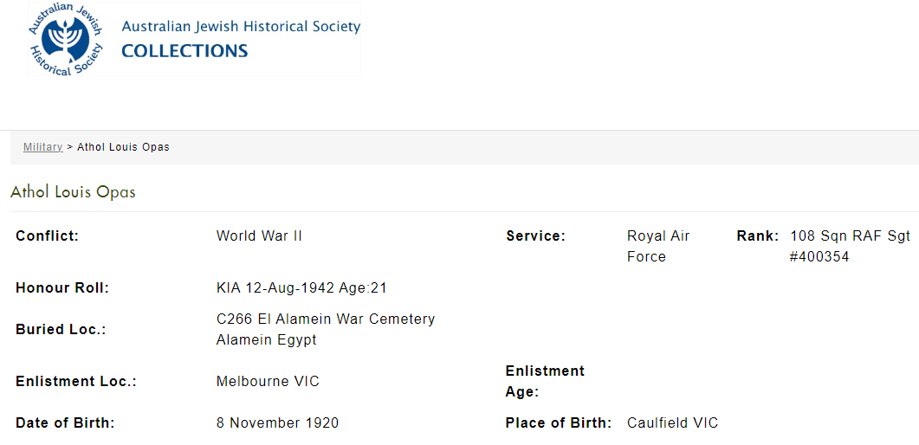
Task: Click the Melbourne VIC enlistment location value
Action: 268,381
